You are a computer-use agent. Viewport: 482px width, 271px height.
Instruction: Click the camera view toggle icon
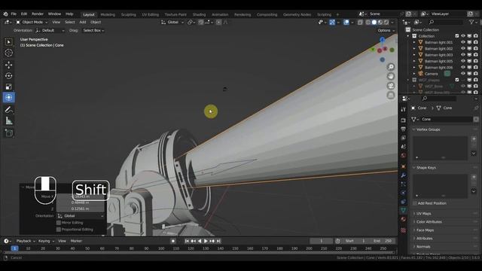click(391, 86)
